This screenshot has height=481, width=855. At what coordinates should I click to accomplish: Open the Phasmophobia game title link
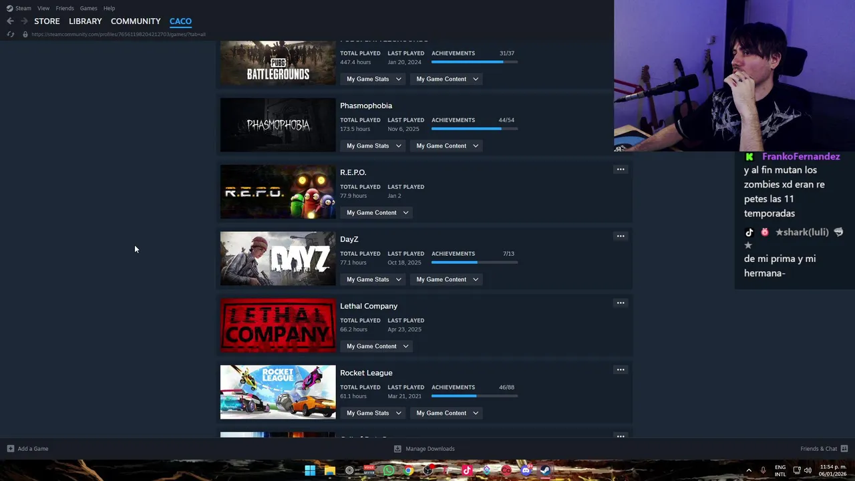[366, 106]
